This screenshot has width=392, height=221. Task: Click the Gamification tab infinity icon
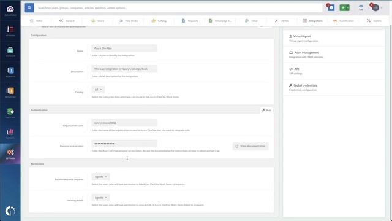click(x=335, y=21)
